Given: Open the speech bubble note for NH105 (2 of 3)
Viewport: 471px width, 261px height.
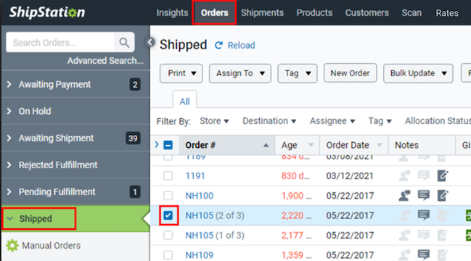Looking at the screenshot, I should click(x=424, y=215).
